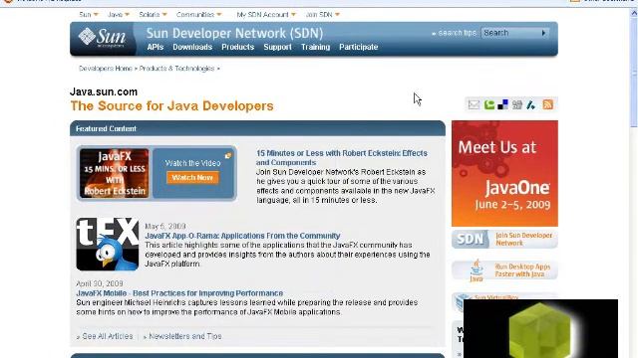Open the search tips link

455,33
